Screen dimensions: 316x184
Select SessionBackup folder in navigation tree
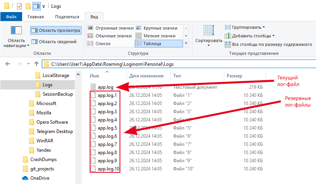click(54, 94)
